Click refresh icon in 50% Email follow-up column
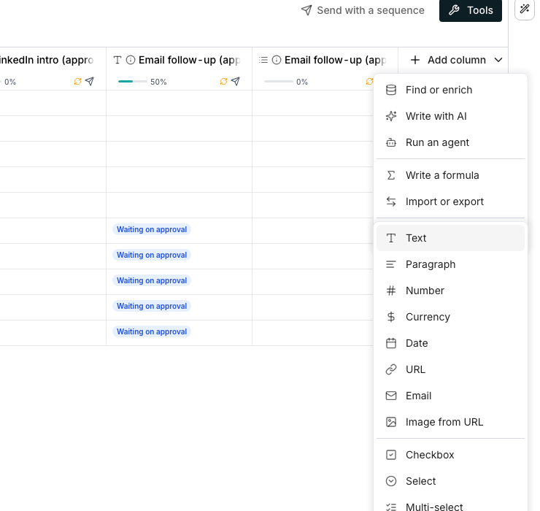Screen dimensions: 540x511 (224, 81)
